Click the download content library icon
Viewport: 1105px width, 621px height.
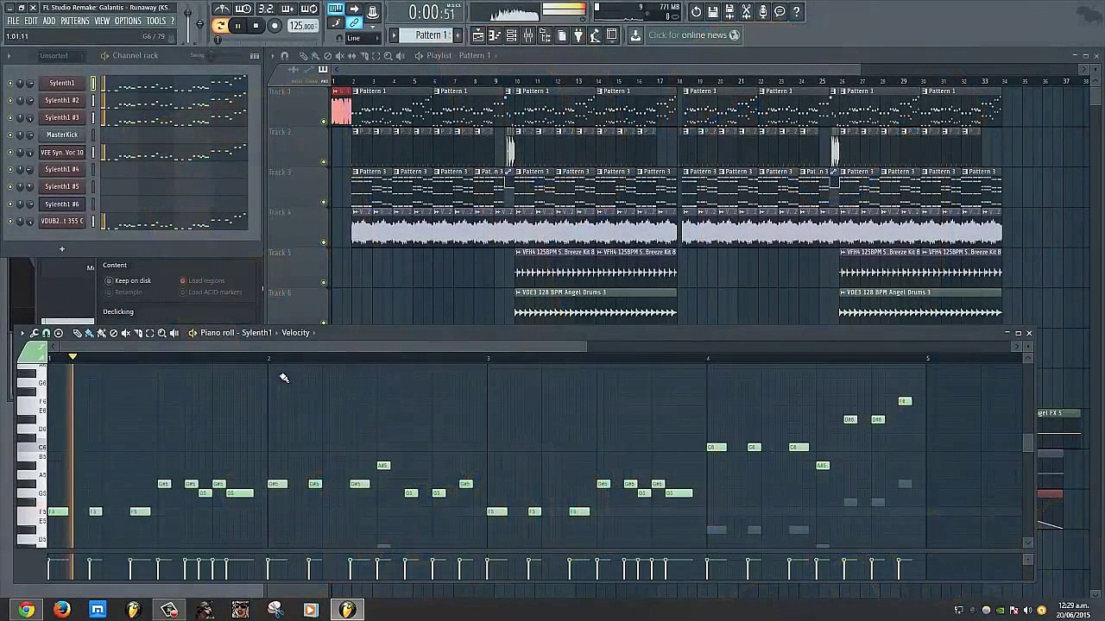635,35
